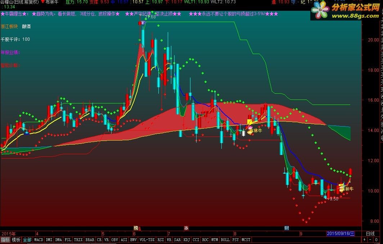Click the 涨 event marker
Viewport: 383px width, 244px height.
click(186, 228)
